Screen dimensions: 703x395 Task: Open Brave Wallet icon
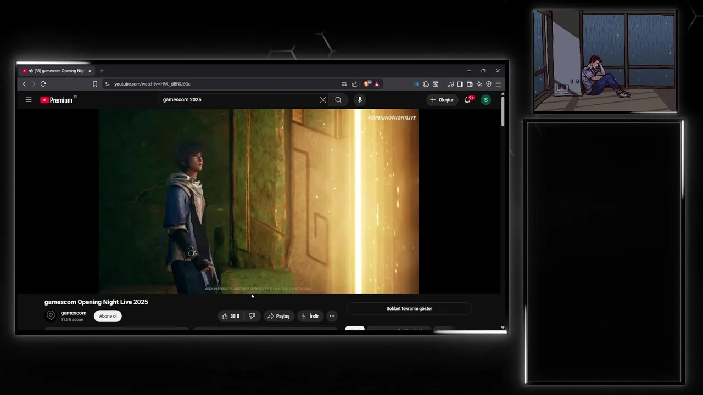(x=470, y=84)
